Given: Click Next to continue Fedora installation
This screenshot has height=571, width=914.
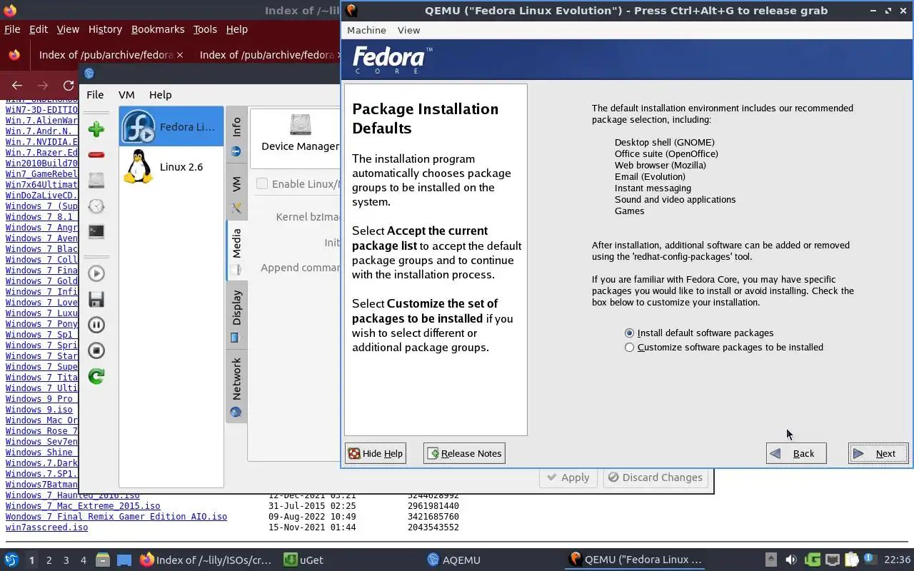Looking at the screenshot, I should 878,453.
